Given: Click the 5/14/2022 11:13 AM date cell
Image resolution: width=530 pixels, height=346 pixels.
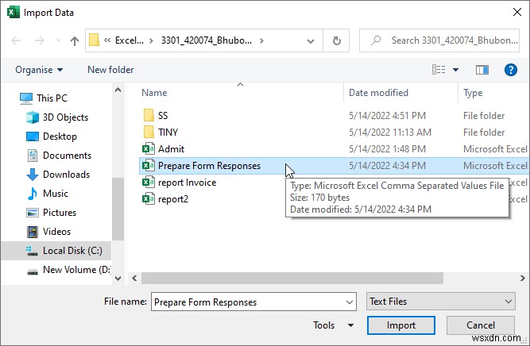Looking at the screenshot, I should click(390, 133).
